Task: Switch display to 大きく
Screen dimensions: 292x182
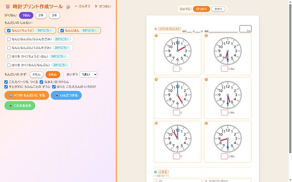Action: coord(218,9)
